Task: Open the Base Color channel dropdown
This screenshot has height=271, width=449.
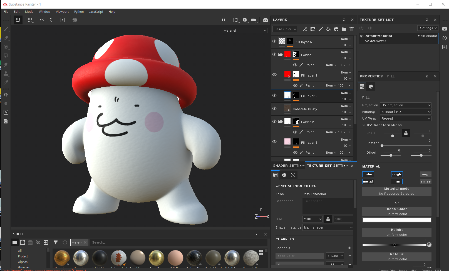Action: 285,29
